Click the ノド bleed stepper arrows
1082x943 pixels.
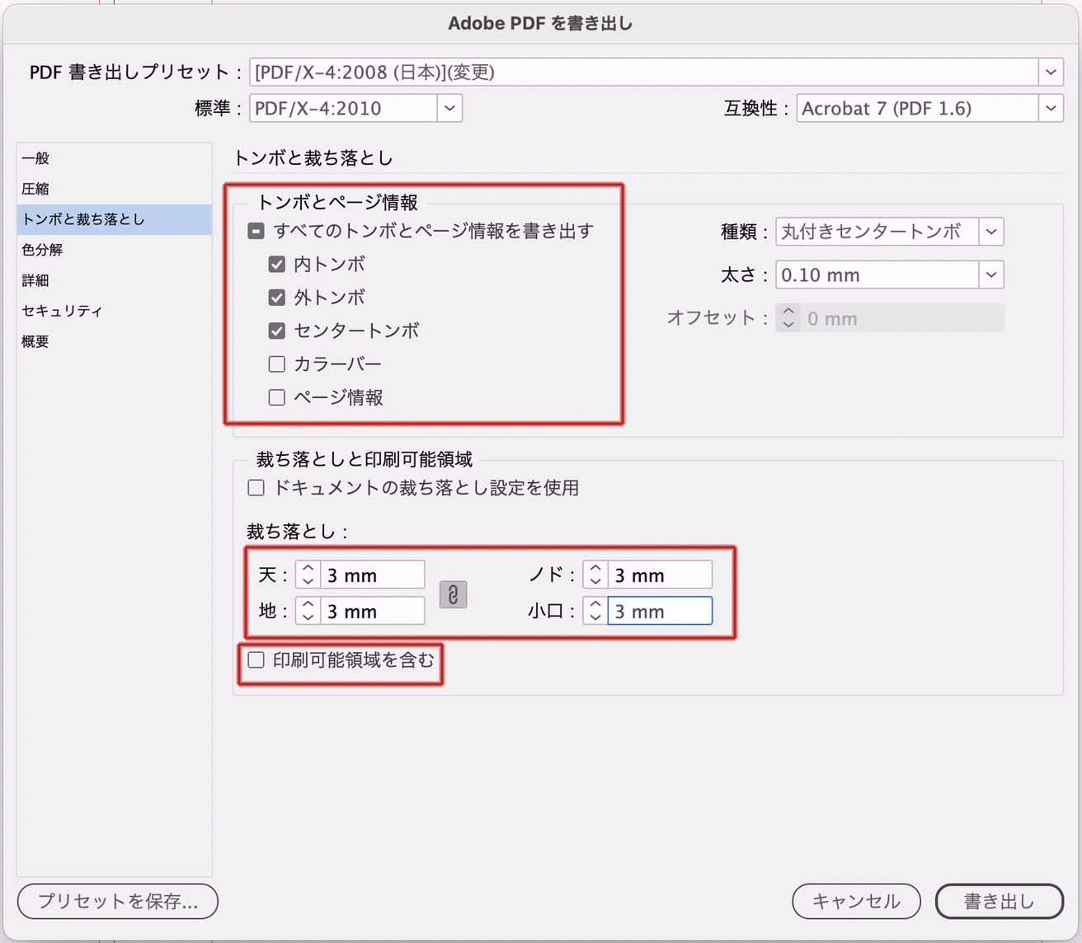click(595, 575)
